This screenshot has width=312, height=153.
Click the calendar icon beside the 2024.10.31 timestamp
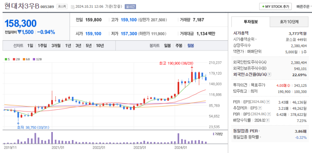pos(72,7)
